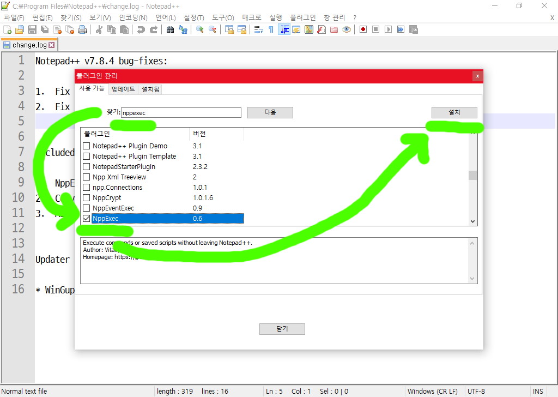Open Find with the binoculars icon
The image size is (558, 397).
(170, 29)
